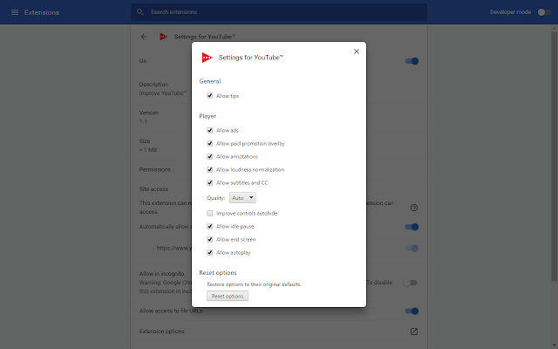This screenshot has height=349, width=558.
Task: Go back with the arrow icon
Action: pos(144,37)
